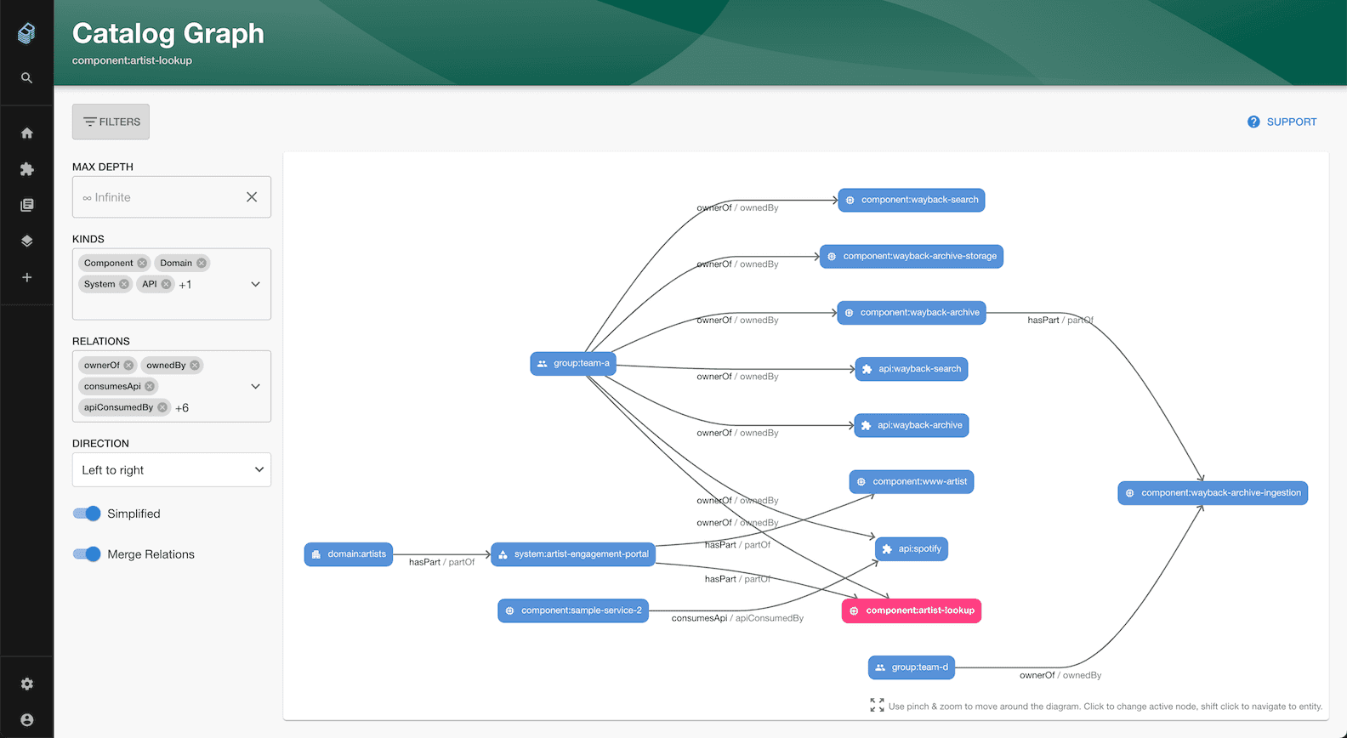Toggle the Merge Relations switch
1347x738 pixels.
click(87, 553)
